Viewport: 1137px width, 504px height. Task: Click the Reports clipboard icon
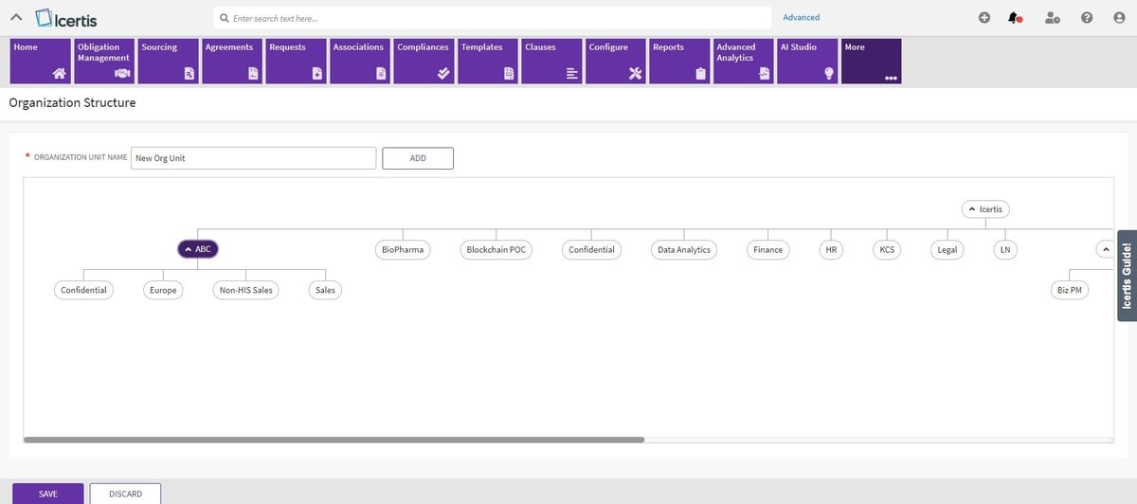700,74
